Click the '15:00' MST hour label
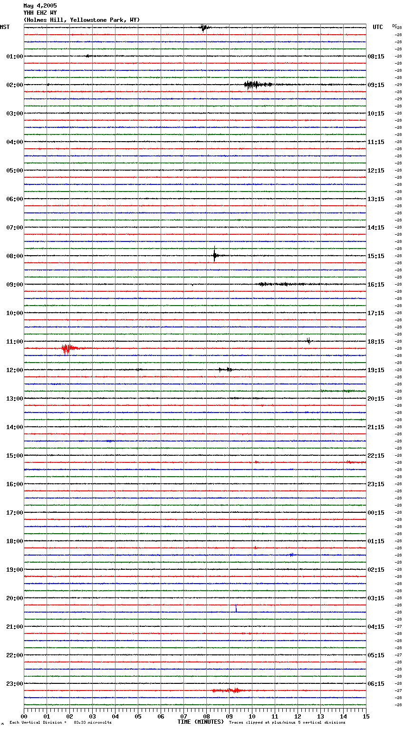Screen dimensions: 404x729 [x=14, y=456]
